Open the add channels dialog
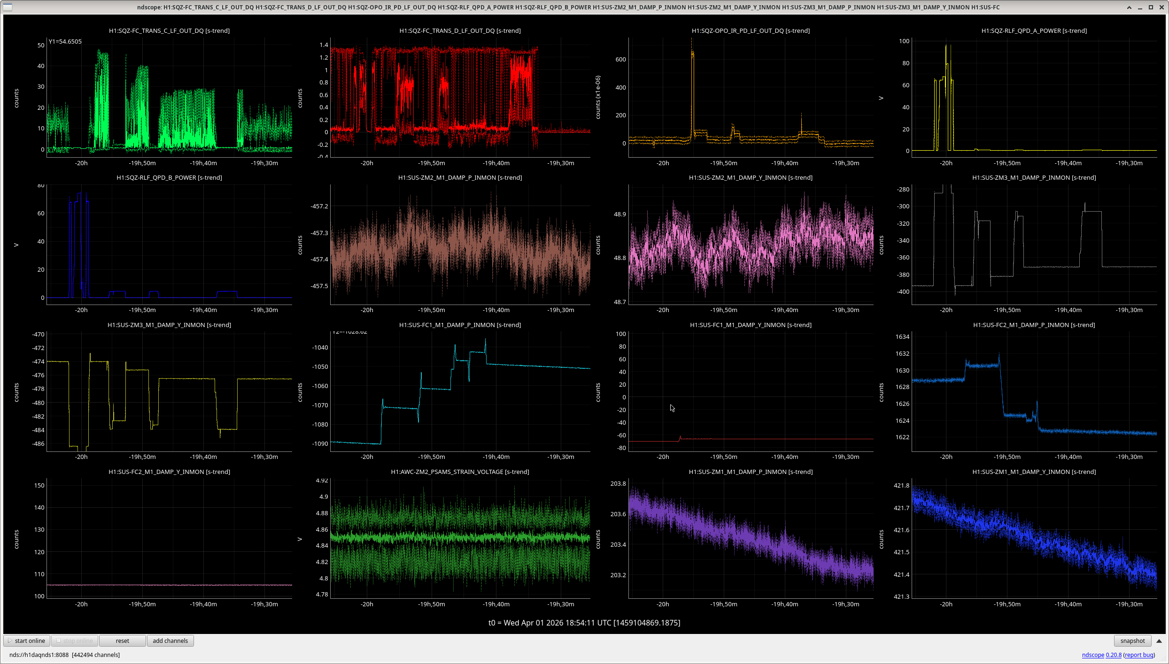Viewport: 1169px width, 664px height. click(170, 641)
